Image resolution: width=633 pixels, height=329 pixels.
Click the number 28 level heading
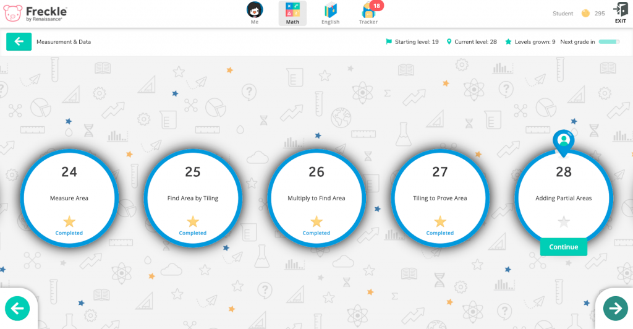[564, 172]
